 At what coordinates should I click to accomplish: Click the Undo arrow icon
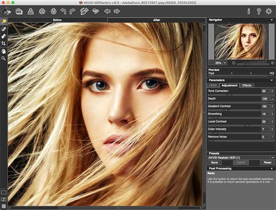[63, 11]
